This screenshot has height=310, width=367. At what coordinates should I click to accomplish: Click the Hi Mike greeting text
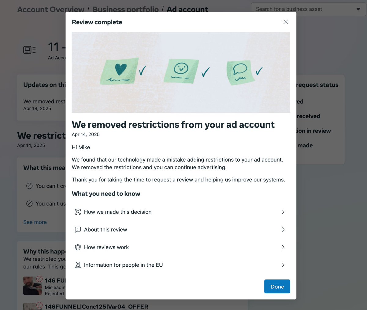click(x=81, y=148)
